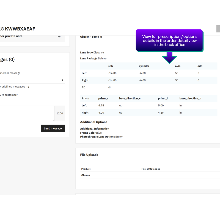Click the 1200 character counter

(x=60, y=113)
